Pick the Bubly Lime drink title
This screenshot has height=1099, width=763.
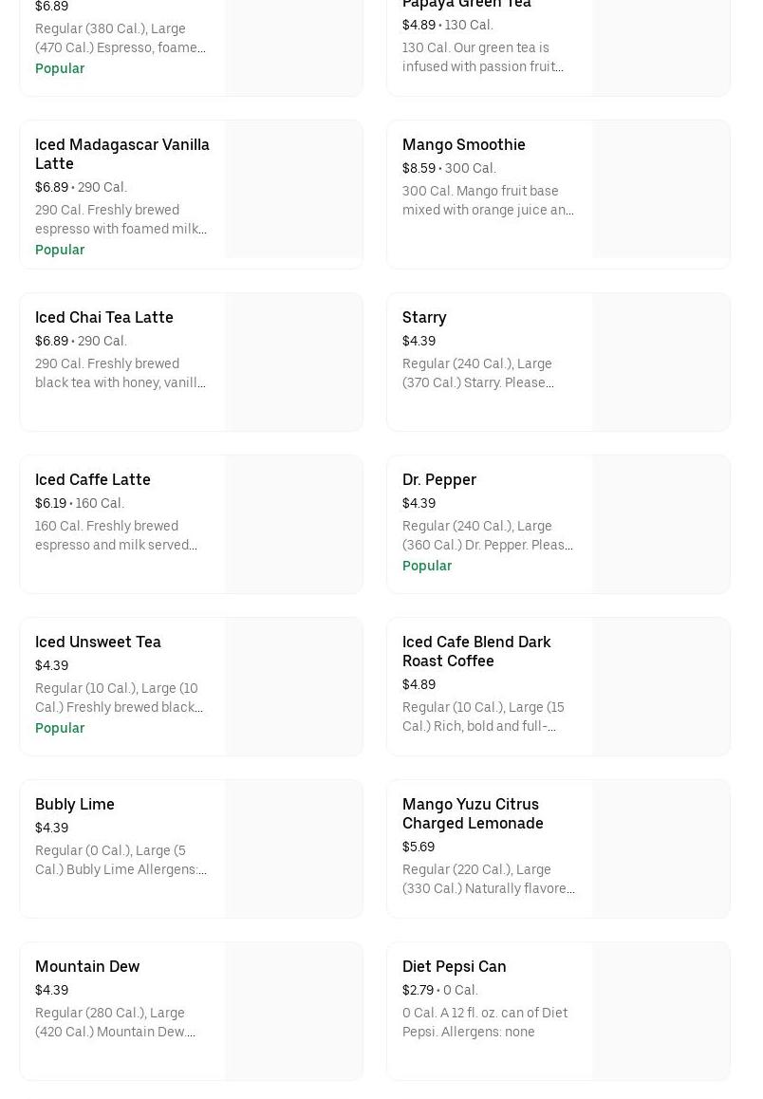75,804
